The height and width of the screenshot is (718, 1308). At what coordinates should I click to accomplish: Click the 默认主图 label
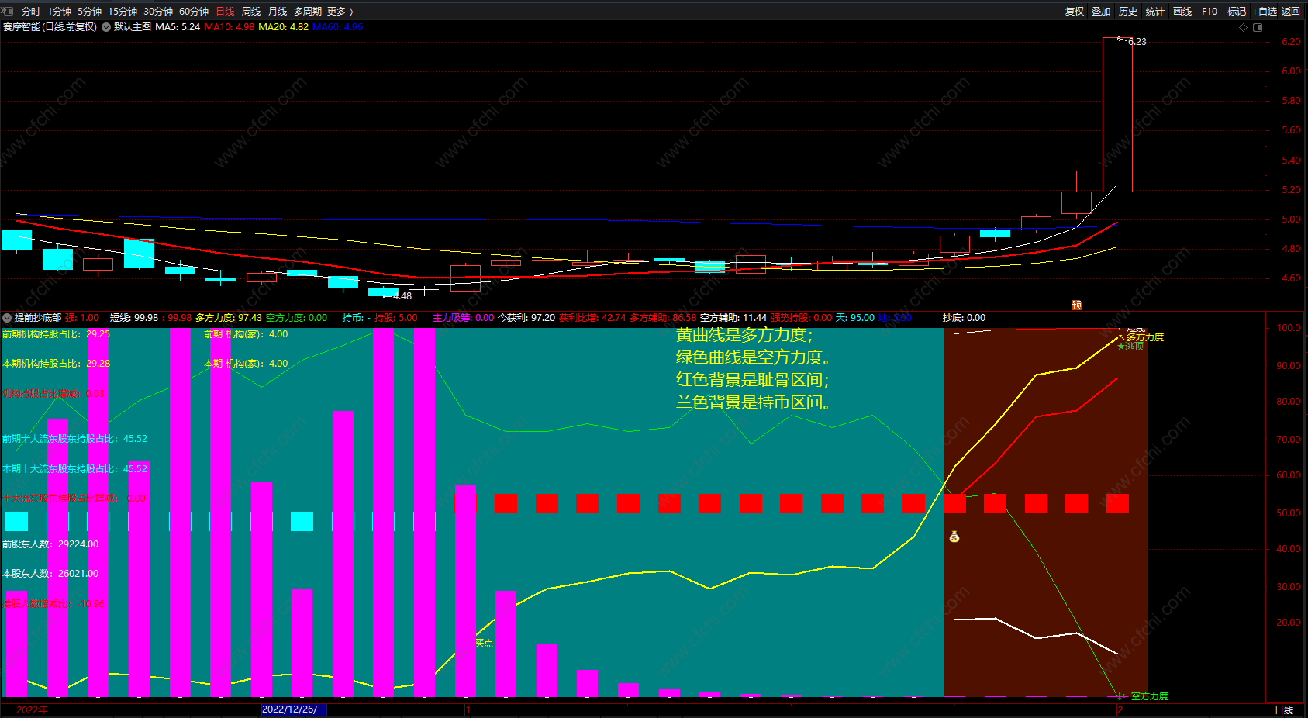[133, 27]
